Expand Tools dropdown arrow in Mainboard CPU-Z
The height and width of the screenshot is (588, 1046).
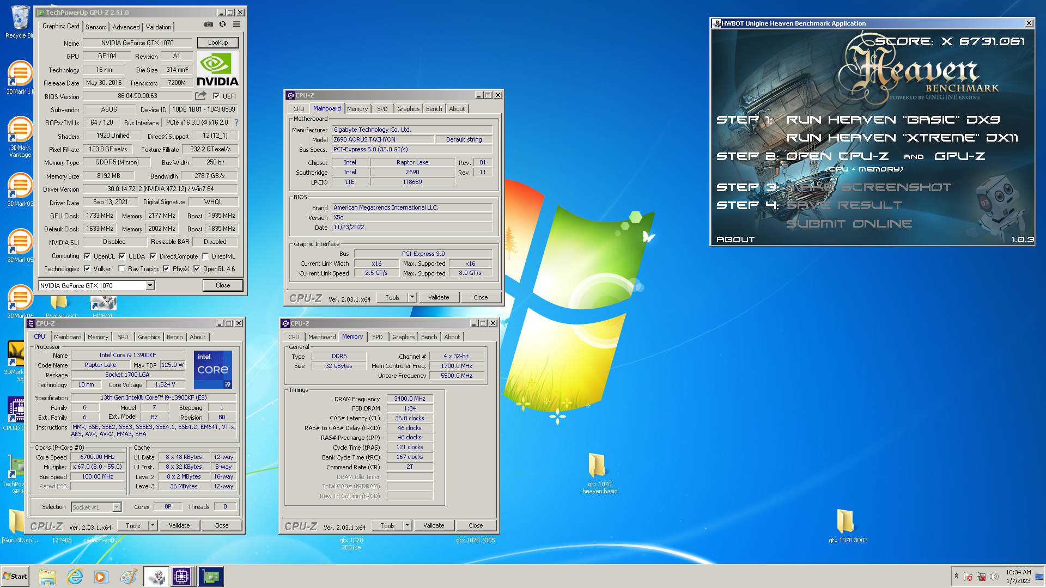click(412, 297)
